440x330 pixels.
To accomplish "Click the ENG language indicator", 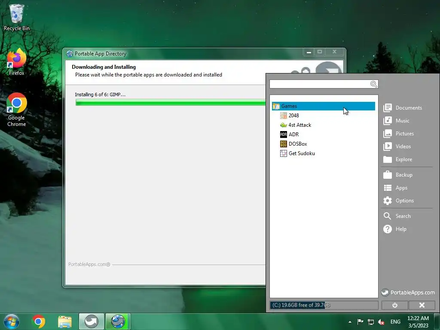I will point(395,322).
